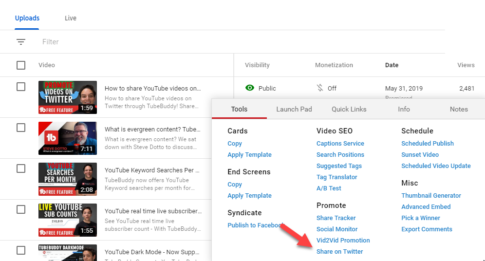Tick the select-all checkbox in header
This screenshot has width=485, height=261.
[x=21, y=65]
